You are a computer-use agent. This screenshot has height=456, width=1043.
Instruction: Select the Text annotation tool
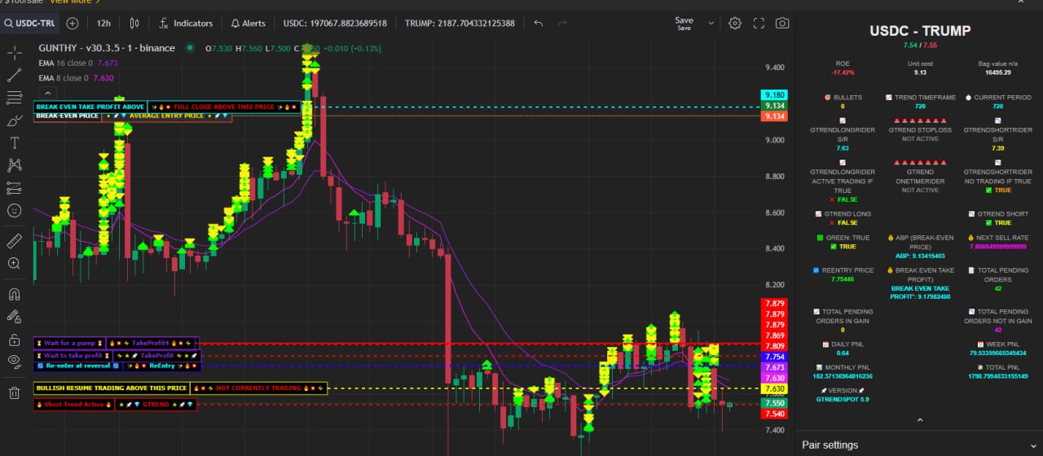point(14,142)
